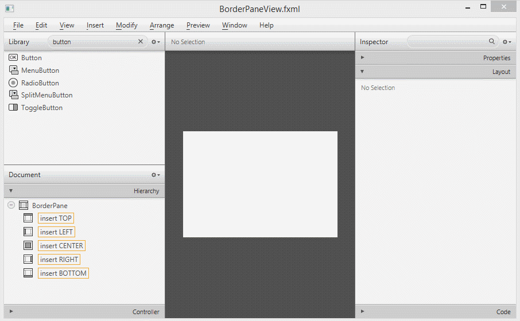Open the Library panel gear menu
Screen dimensions: 520x321
(x=156, y=42)
